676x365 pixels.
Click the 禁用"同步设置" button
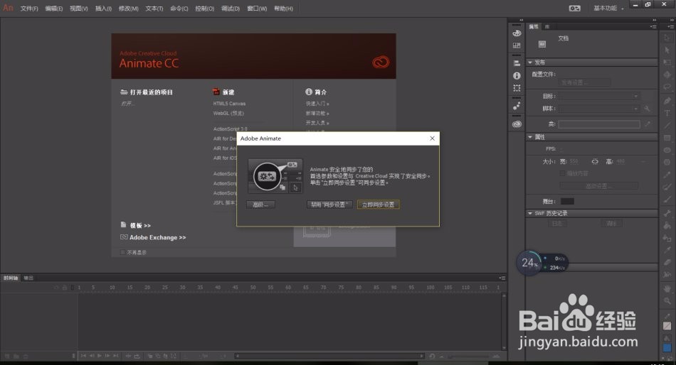coord(329,205)
